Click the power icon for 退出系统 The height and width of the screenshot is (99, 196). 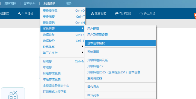(x=141, y=14)
